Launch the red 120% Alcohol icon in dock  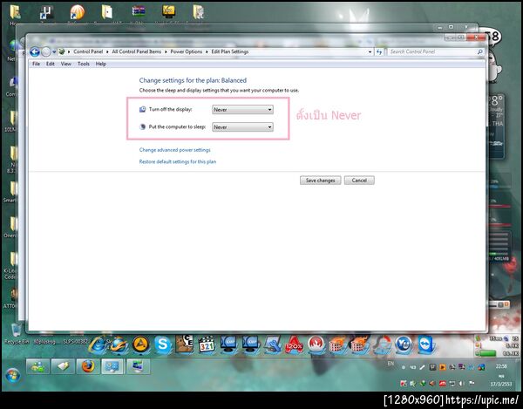(x=295, y=345)
